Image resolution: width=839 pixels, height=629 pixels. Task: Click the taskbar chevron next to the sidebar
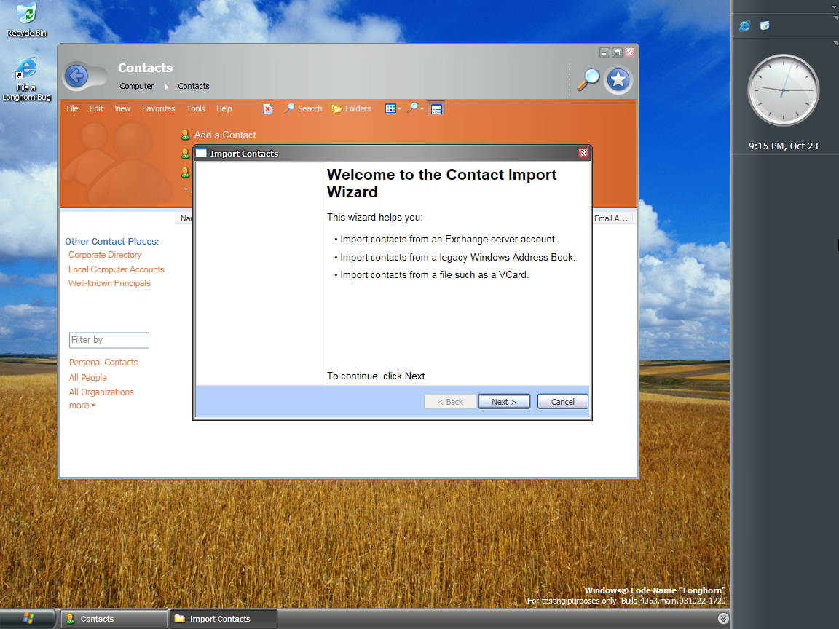point(723,619)
